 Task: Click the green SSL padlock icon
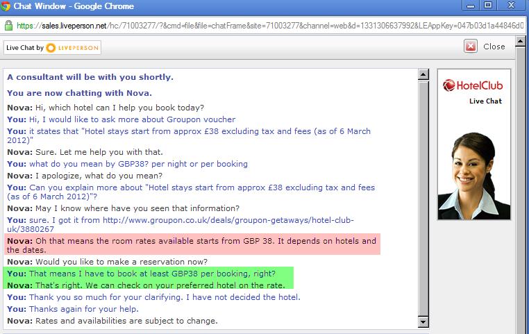click(x=9, y=25)
